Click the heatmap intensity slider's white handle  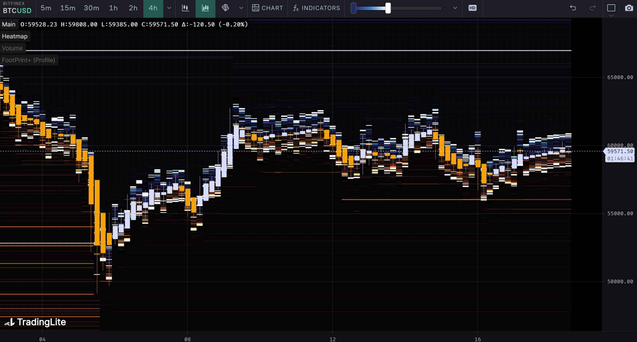click(x=388, y=8)
